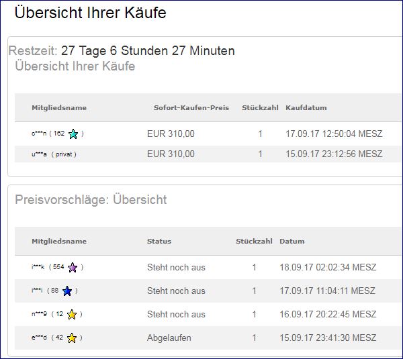The image size is (403, 359).
Task: Click the Datum column header in Preisvorschläge
Action: tap(292, 242)
